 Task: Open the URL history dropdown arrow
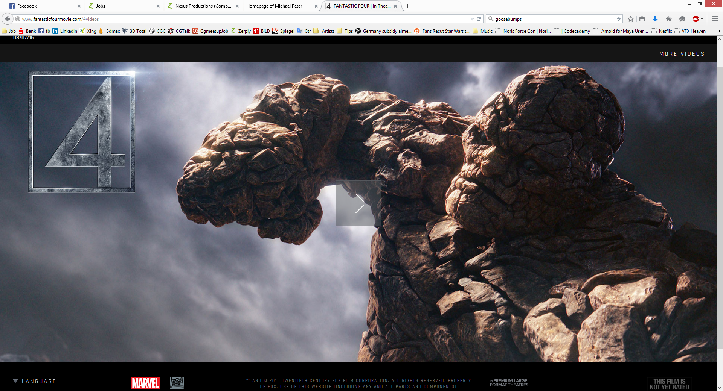pyautogui.click(x=472, y=19)
